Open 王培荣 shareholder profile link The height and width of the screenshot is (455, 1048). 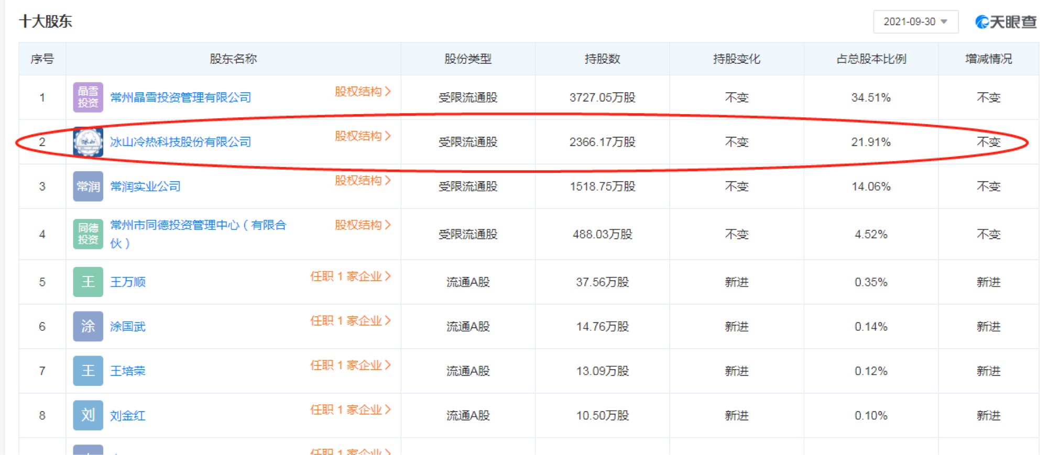[128, 371]
